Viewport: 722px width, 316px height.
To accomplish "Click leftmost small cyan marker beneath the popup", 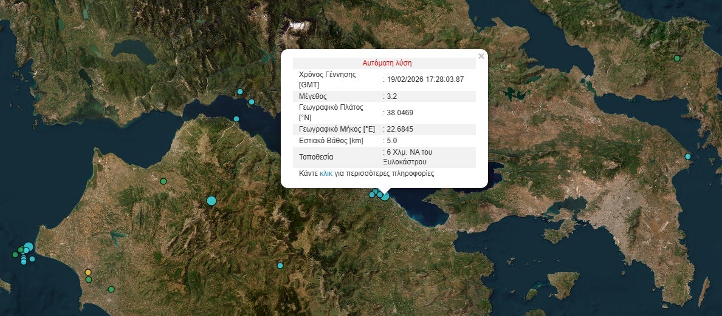I will pyautogui.click(x=372, y=195).
